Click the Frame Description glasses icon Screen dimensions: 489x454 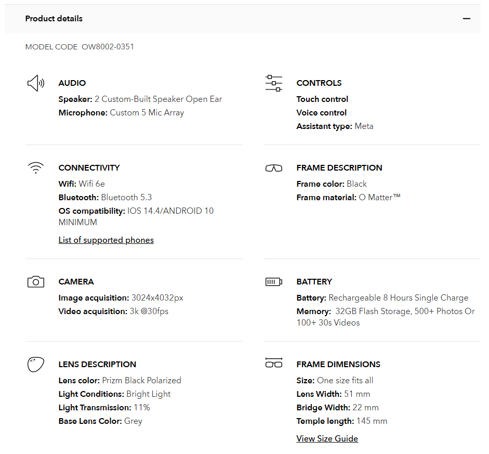point(273,168)
